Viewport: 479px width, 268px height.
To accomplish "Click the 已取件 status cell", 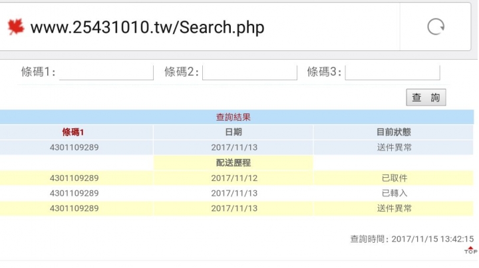I will (395, 178).
